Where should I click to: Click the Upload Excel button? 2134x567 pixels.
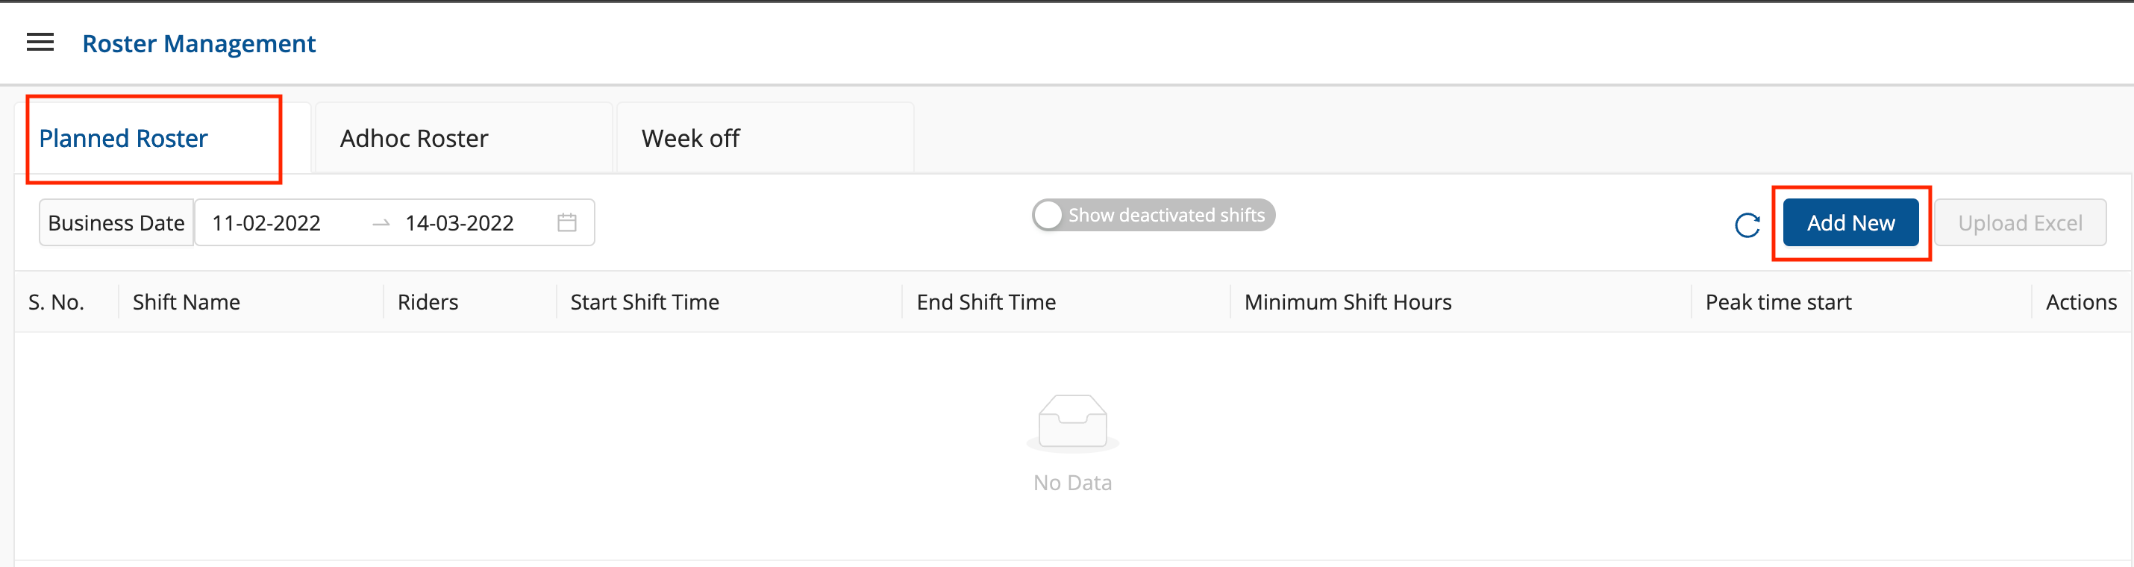point(2019,222)
